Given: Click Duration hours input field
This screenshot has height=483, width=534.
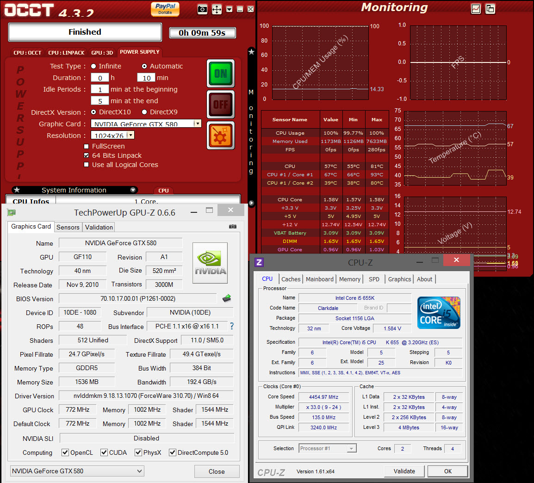Looking at the screenshot, I should coord(100,78).
